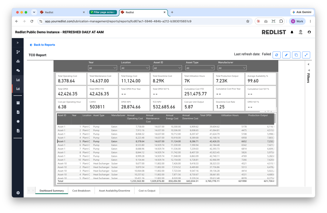Viewport: 327px width, 213px height.
Task: Bookmark page with star icon
Action: coord(248,21)
